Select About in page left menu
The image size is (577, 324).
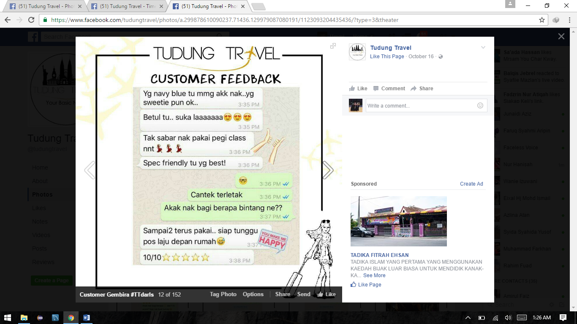[40, 181]
